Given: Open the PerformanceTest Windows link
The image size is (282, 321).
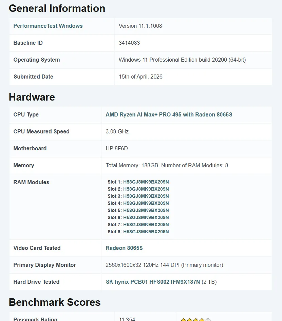Looking at the screenshot, I should pyautogui.click(x=48, y=26).
